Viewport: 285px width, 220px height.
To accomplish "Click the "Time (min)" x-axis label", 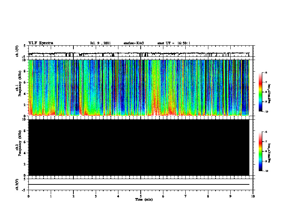I will click(x=144, y=200).
